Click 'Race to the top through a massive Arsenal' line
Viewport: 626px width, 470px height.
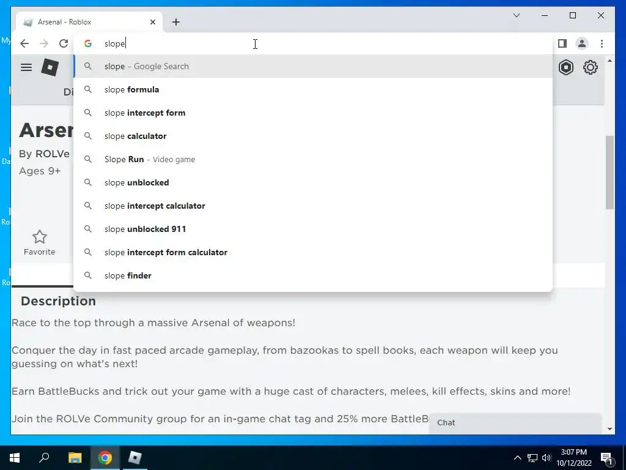pos(153,323)
